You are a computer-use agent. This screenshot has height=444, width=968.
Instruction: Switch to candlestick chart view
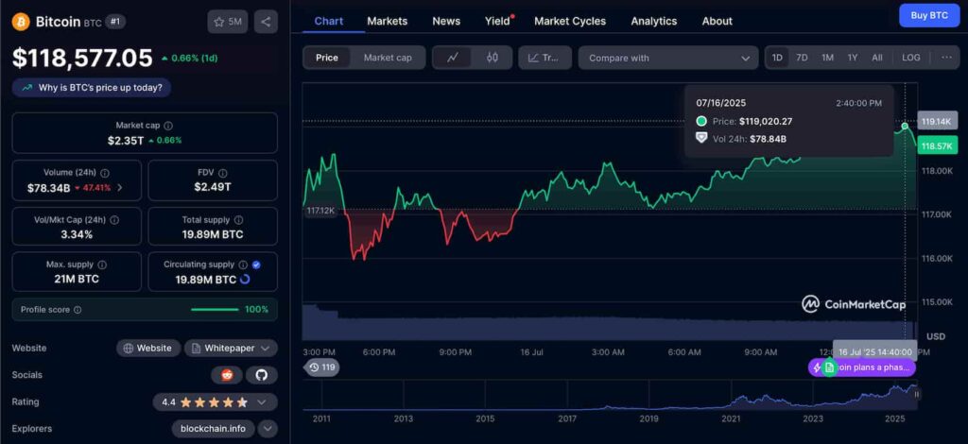(492, 58)
